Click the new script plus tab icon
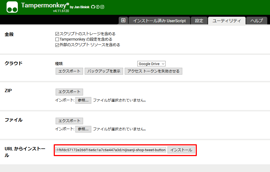The image size is (270, 172). click(123, 21)
